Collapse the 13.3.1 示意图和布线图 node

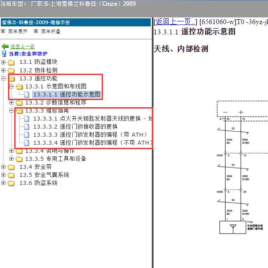coord(11,86)
